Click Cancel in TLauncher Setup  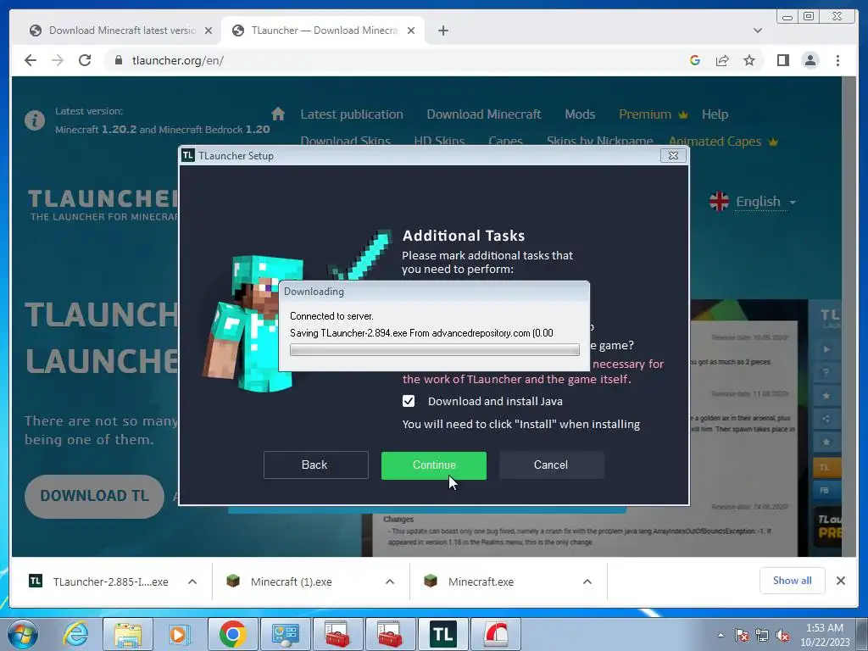551,465
